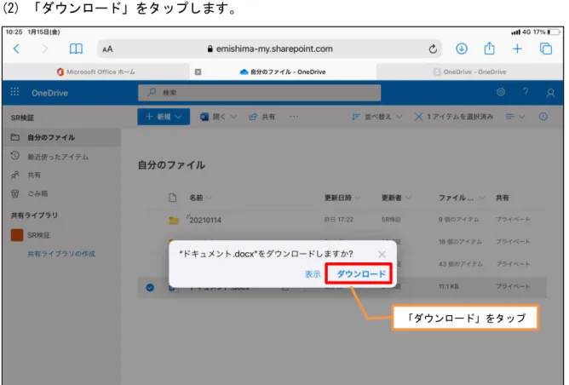The image size is (569, 385).
Task: Tap the battery 17% status indicator
Action: pos(547,32)
